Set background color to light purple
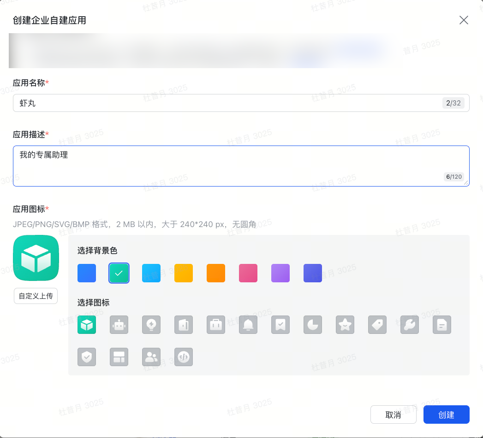483x438 pixels. 280,273
